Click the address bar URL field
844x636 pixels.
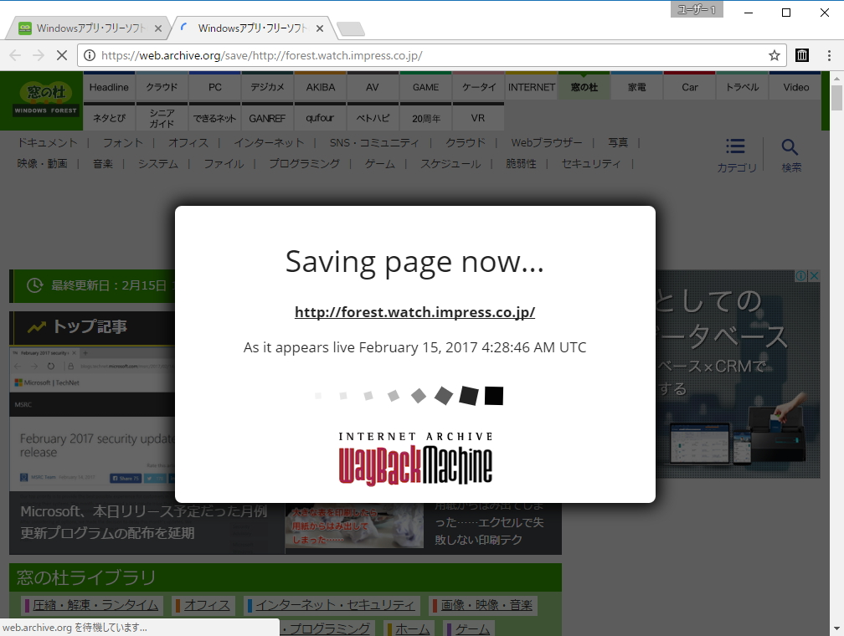pyautogui.click(x=430, y=55)
